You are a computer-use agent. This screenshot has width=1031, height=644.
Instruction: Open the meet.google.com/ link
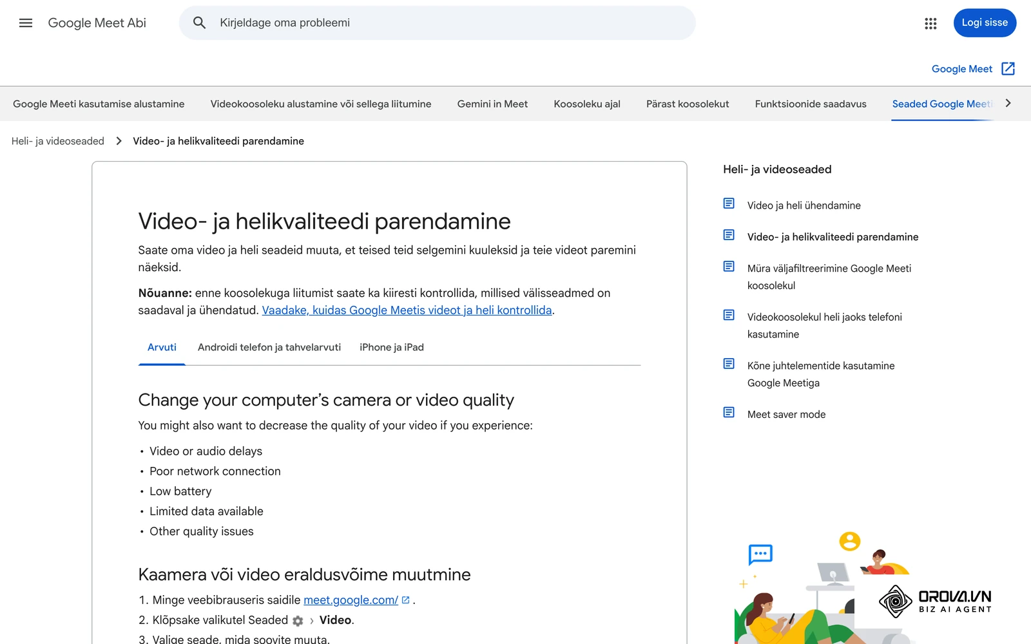(x=351, y=600)
